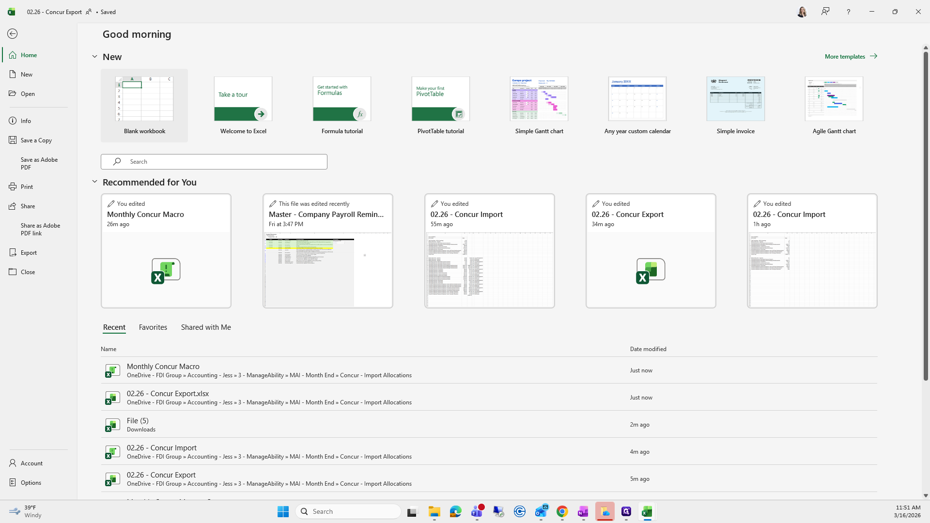Click the Share icon in sidebar
This screenshot has height=523, width=930.
[x=13, y=206]
